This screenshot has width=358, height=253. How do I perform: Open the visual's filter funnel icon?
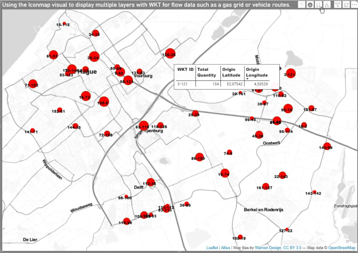(338, 5)
